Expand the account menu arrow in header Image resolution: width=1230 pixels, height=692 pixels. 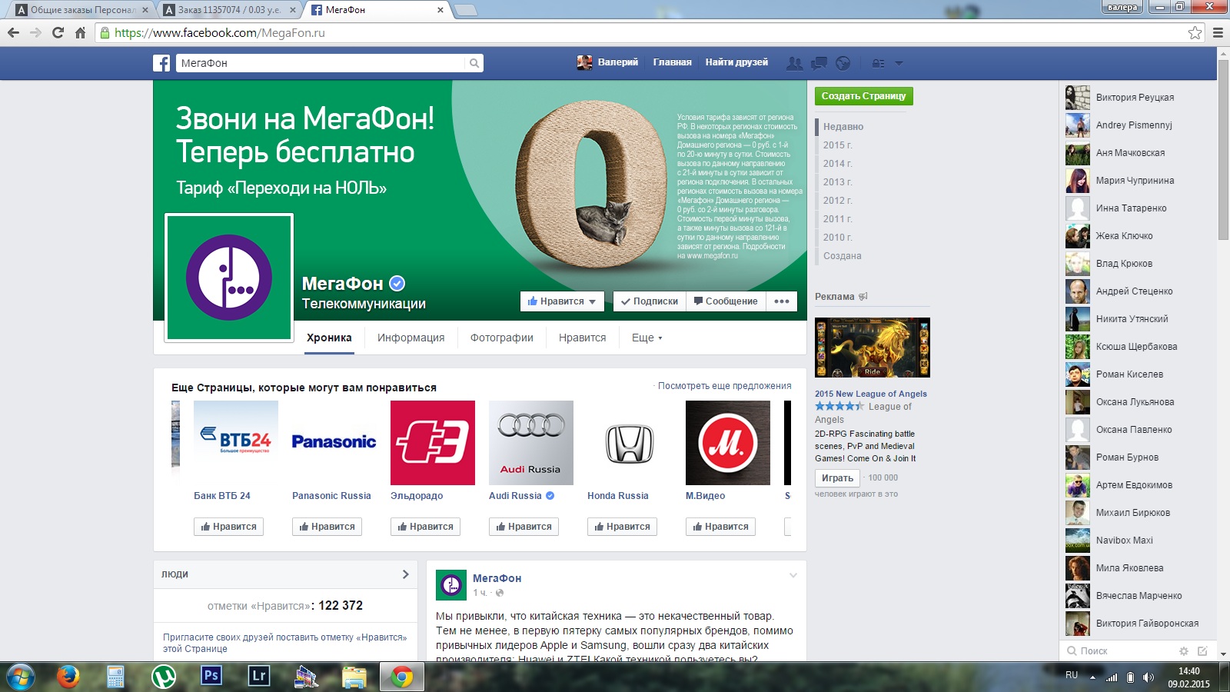[899, 63]
